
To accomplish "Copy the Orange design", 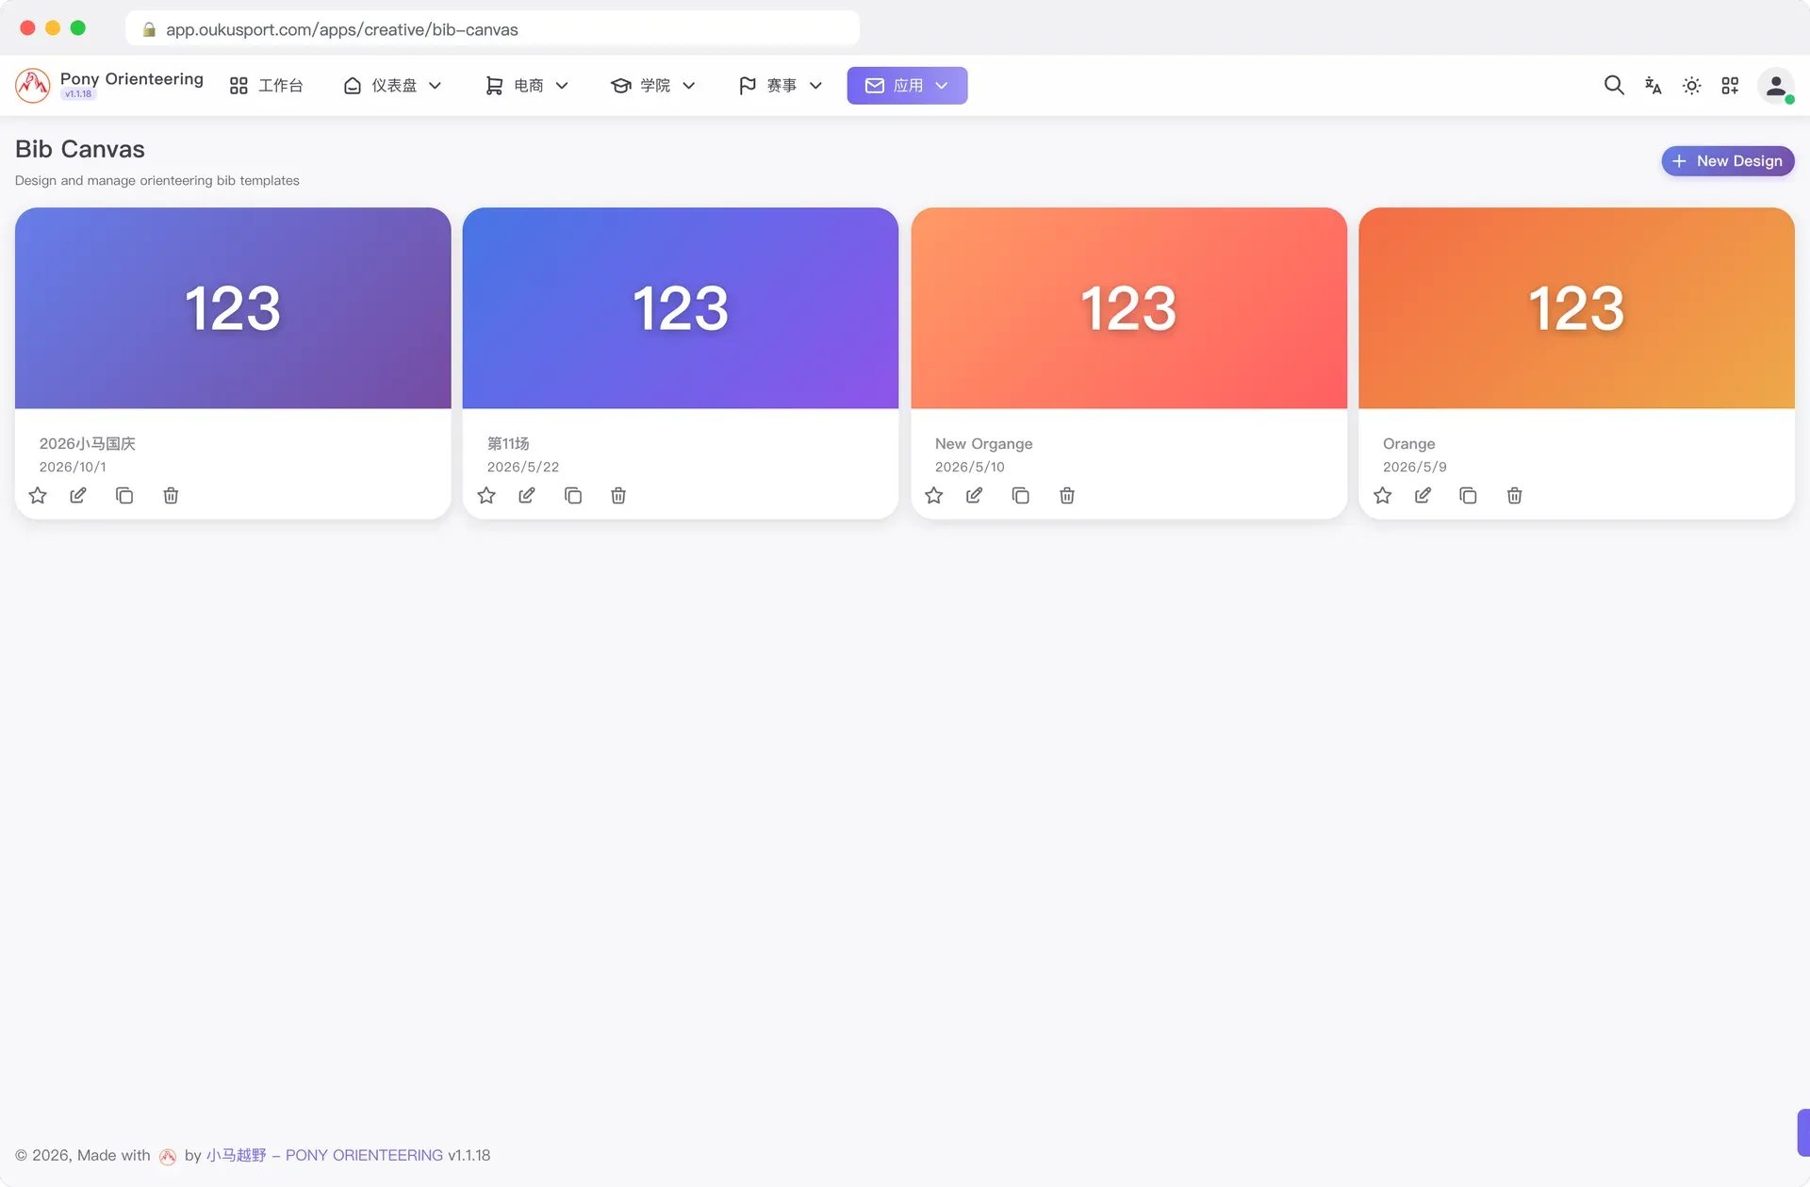I will (1469, 495).
